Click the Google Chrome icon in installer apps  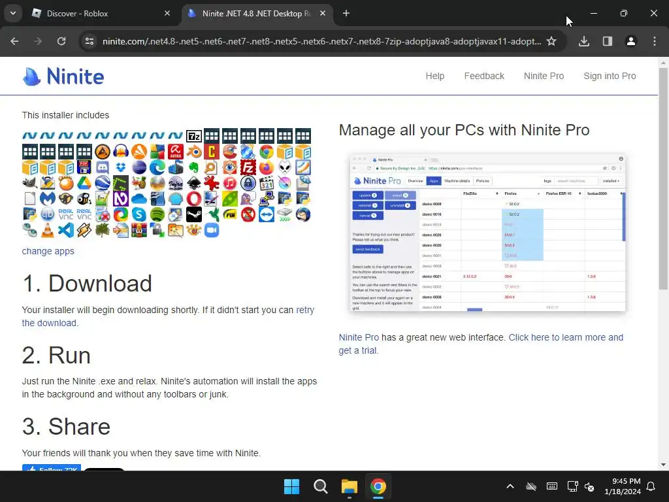pyautogui.click(x=267, y=152)
